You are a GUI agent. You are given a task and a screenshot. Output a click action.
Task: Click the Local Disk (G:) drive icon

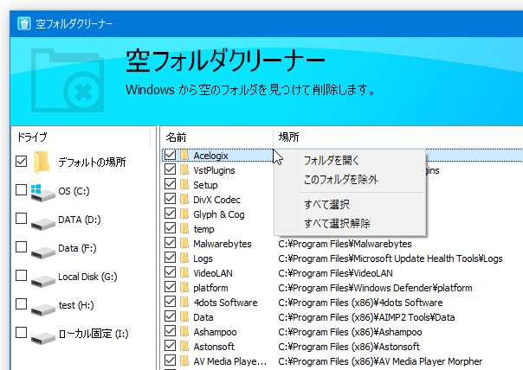point(42,280)
